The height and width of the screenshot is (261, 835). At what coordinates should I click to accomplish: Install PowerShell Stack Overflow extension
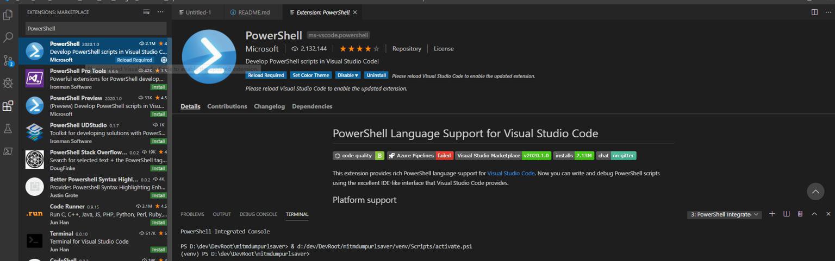158,168
